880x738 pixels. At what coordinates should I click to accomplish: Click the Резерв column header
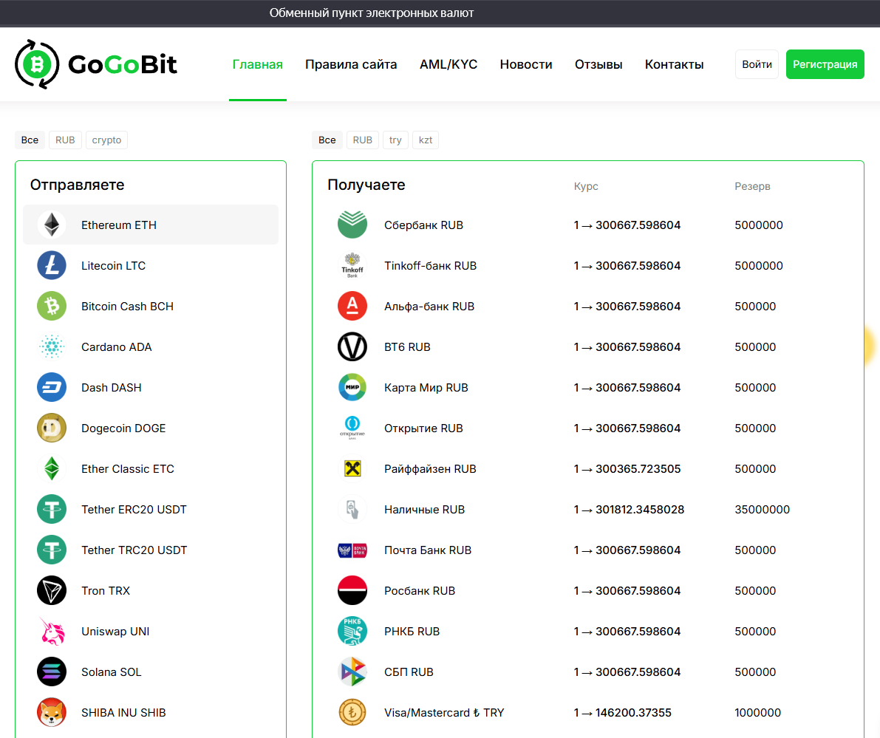click(x=753, y=186)
